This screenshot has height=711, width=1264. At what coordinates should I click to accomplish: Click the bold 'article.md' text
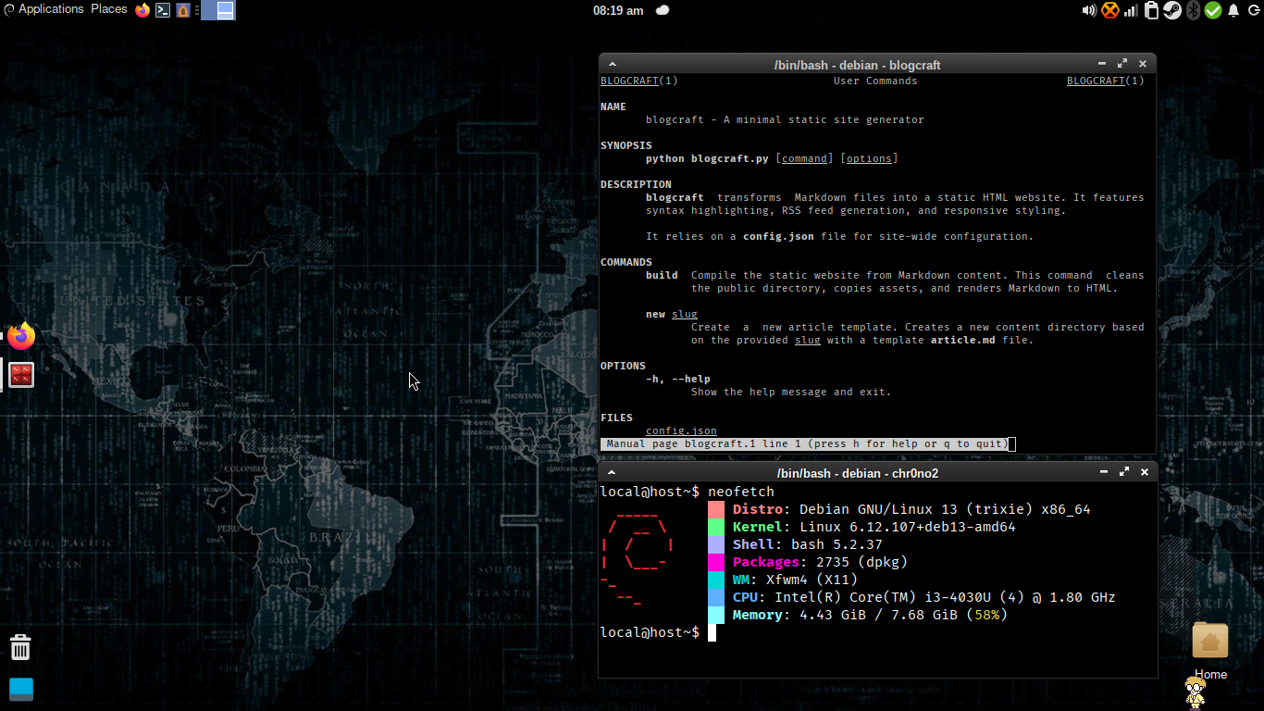point(963,340)
